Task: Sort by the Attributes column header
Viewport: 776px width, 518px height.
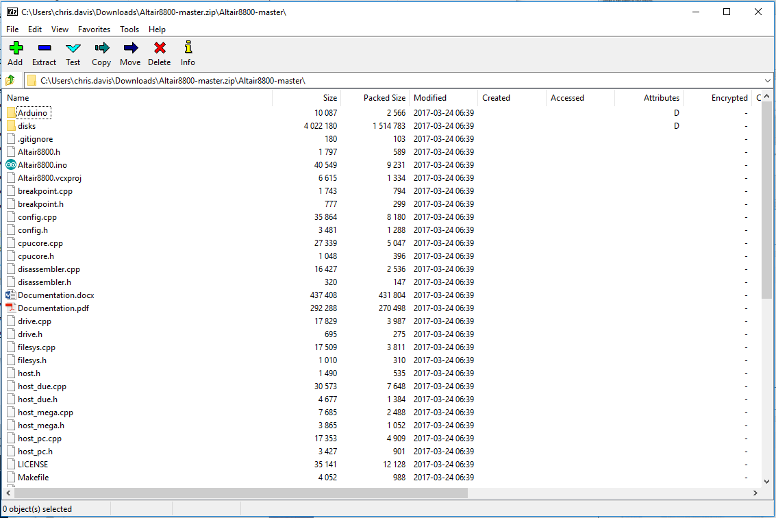Action: pyautogui.click(x=649, y=98)
